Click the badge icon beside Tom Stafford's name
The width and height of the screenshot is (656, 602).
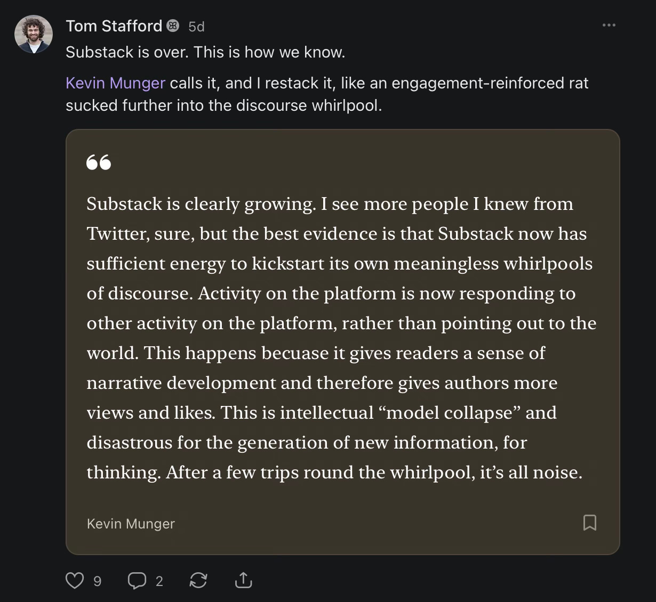pos(173,26)
